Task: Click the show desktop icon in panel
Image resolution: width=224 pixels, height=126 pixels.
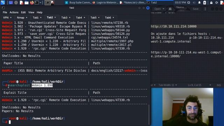Action: point(11,2)
